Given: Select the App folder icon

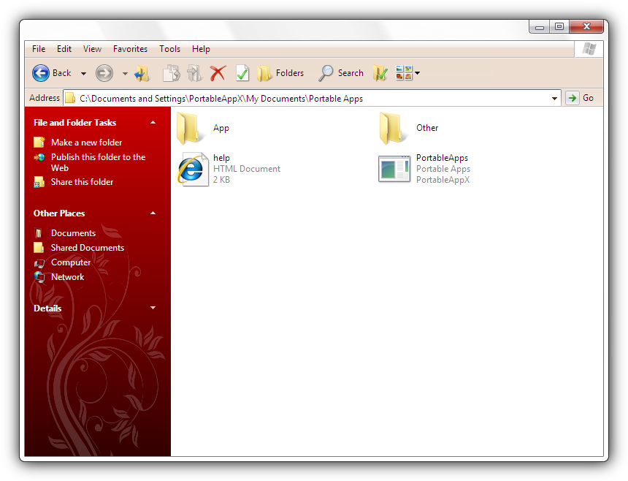Looking at the screenshot, I should pyautogui.click(x=189, y=128).
